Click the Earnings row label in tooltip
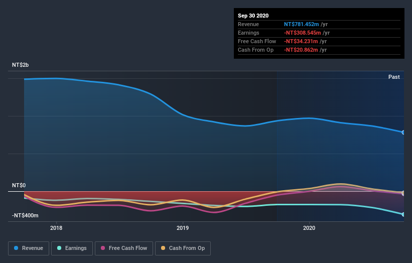Screen dimensions: 412x263 pyautogui.click(x=248, y=33)
